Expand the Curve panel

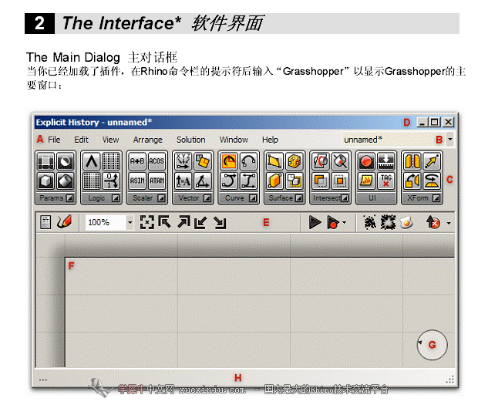pos(253,198)
